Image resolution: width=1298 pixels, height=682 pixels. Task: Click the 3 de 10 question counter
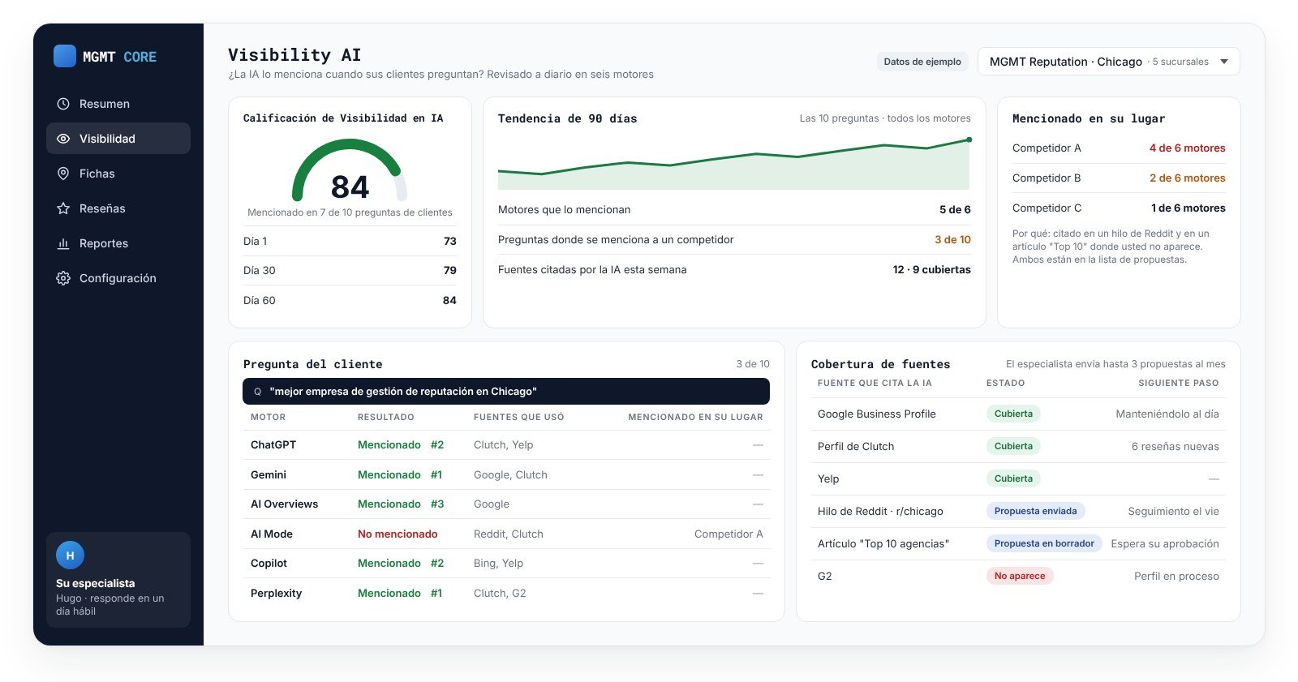[753, 364]
